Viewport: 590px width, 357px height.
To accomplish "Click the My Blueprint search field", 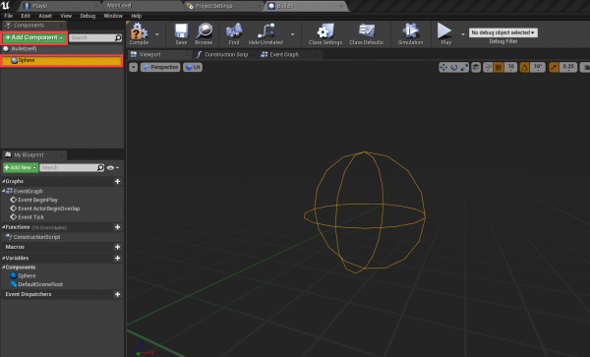I will click(72, 167).
